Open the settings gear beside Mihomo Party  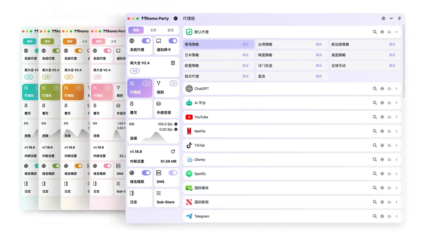pos(175,18)
